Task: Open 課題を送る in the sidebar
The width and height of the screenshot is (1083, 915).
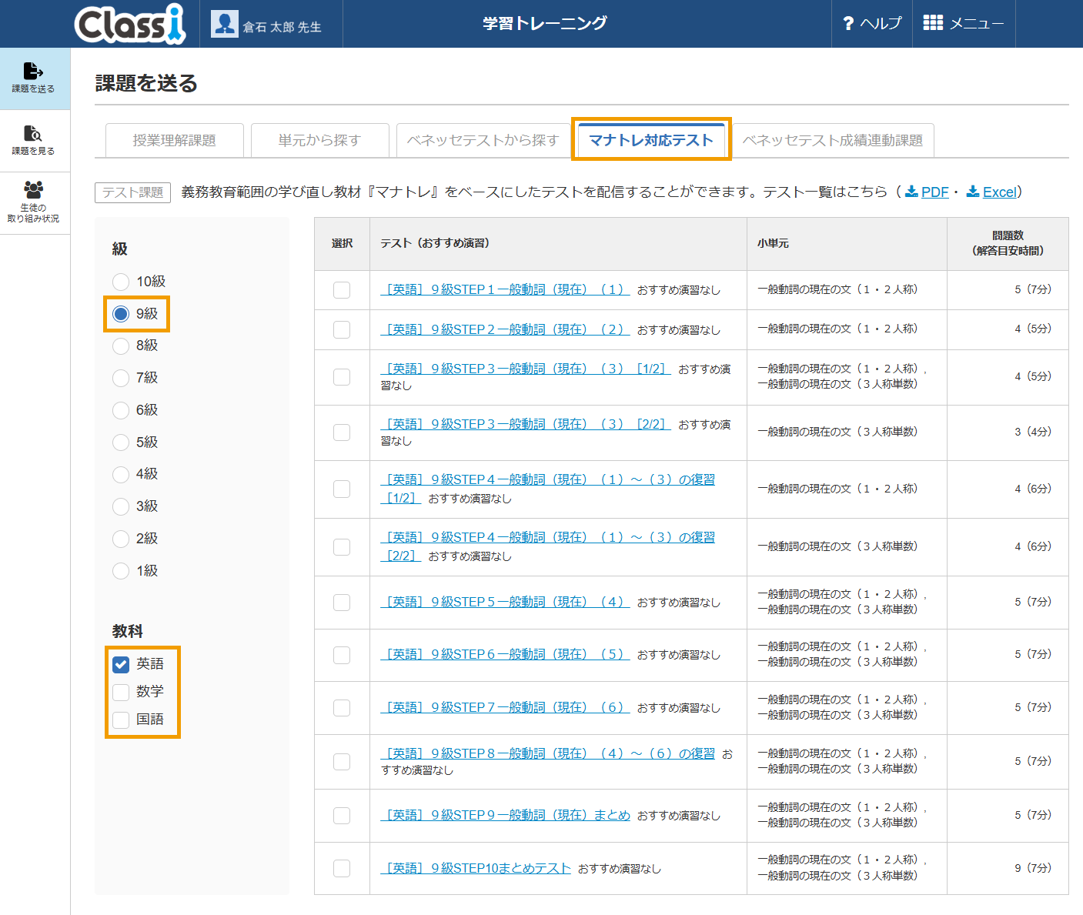Action: (34, 78)
